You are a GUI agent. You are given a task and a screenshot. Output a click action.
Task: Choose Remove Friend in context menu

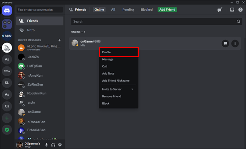pos(119,96)
